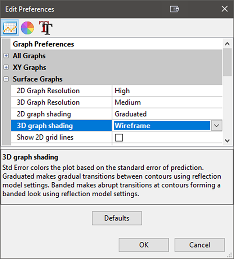The height and width of the screenshot is (259, 234).
Task: Expand the All Graphs section
Action: [x=6, y=56]
